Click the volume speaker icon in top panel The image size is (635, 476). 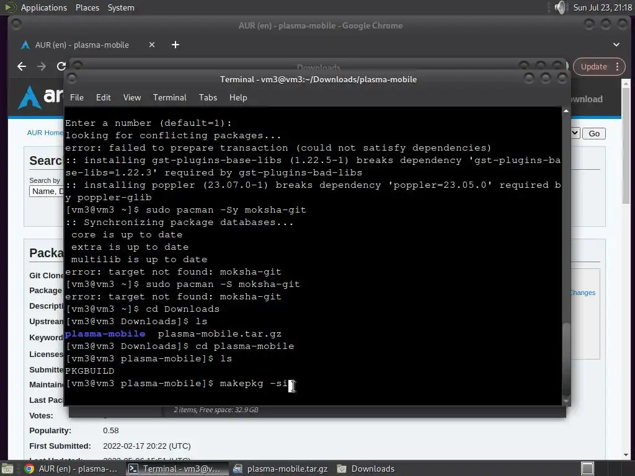(560, 7)
